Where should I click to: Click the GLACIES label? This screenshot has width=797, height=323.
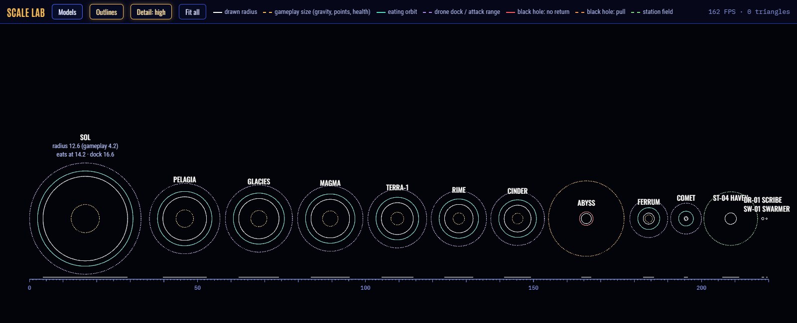pos(259,181)
